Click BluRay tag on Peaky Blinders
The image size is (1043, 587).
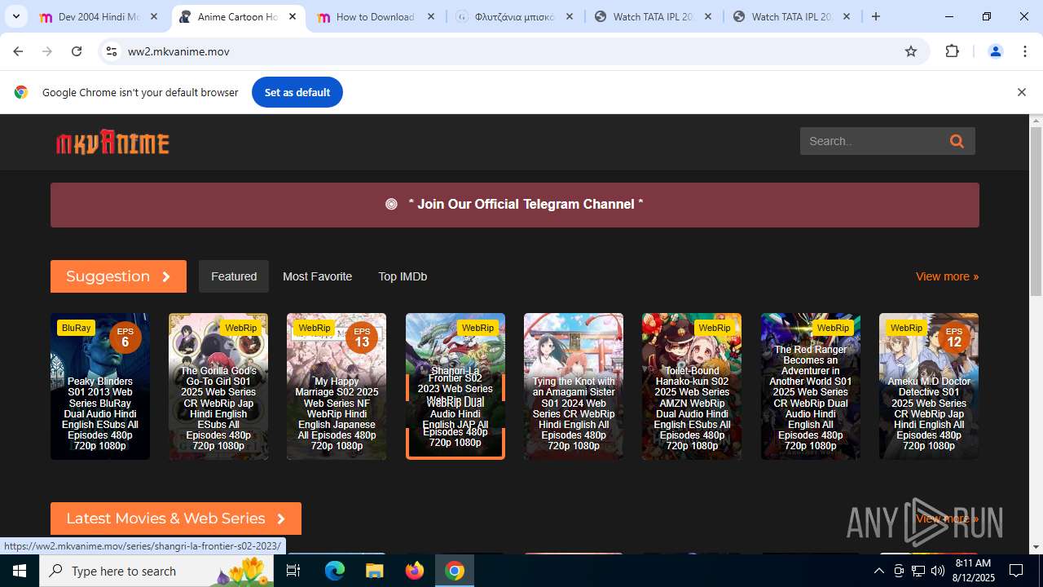(x=76, y=328)
